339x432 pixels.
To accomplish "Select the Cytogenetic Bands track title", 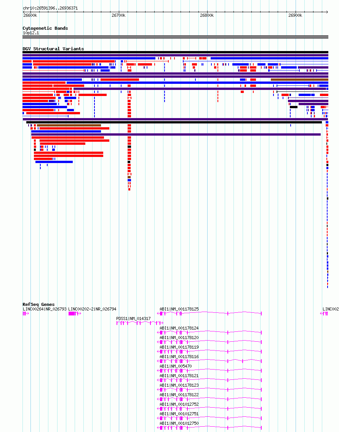I will (45, 28).
